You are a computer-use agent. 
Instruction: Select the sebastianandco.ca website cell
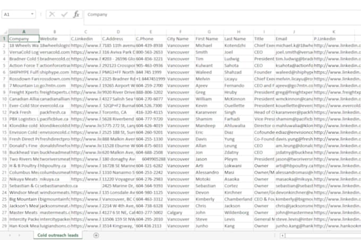55,186
